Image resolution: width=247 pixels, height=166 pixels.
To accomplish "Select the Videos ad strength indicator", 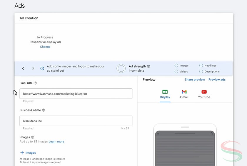I will pyautogui.click(x=176, y=71).
